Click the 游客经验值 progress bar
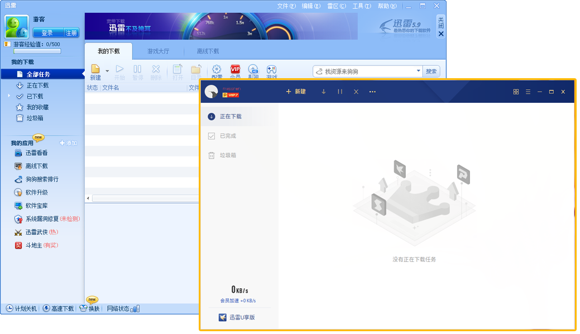Screen dimensions: 580x334 coord(37,51)
